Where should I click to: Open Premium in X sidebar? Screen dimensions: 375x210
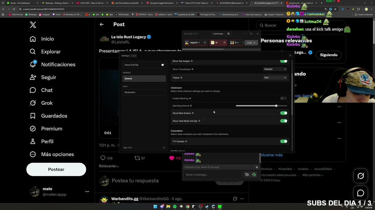pos(46,129)
